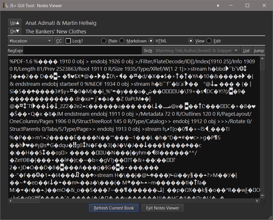Click the %PDF-1.6 text in viewer

coord(21,61)
